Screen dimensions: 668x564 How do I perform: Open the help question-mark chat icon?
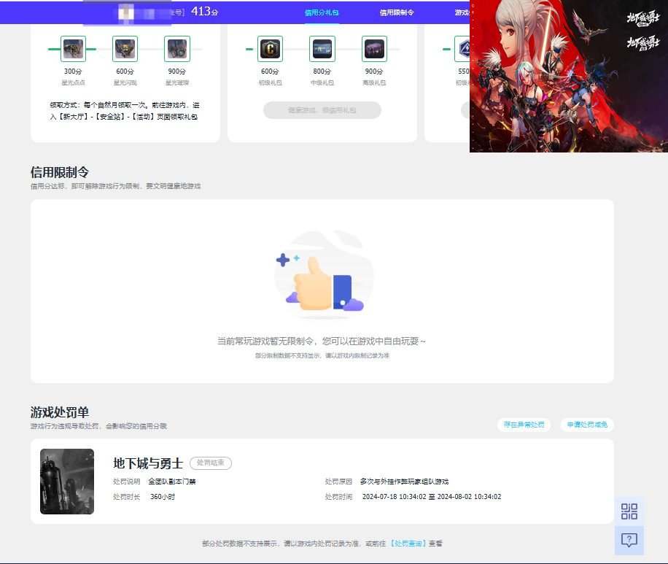coord(629,540)
